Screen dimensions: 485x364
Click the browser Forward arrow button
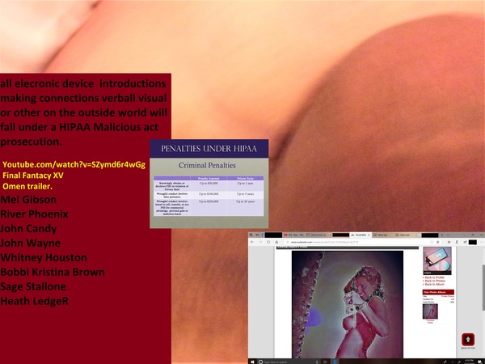[259, 242]
